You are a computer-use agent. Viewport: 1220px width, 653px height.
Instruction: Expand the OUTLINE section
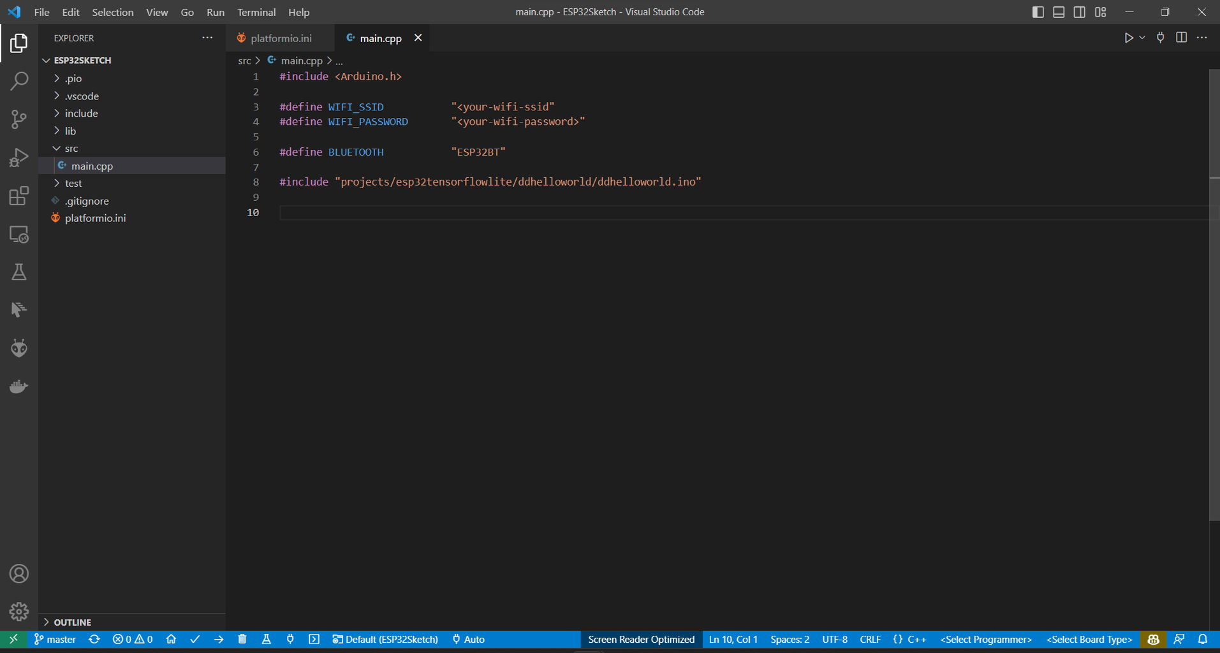[x=72, y=622]
